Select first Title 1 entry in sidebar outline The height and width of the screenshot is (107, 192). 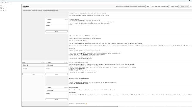2,5
